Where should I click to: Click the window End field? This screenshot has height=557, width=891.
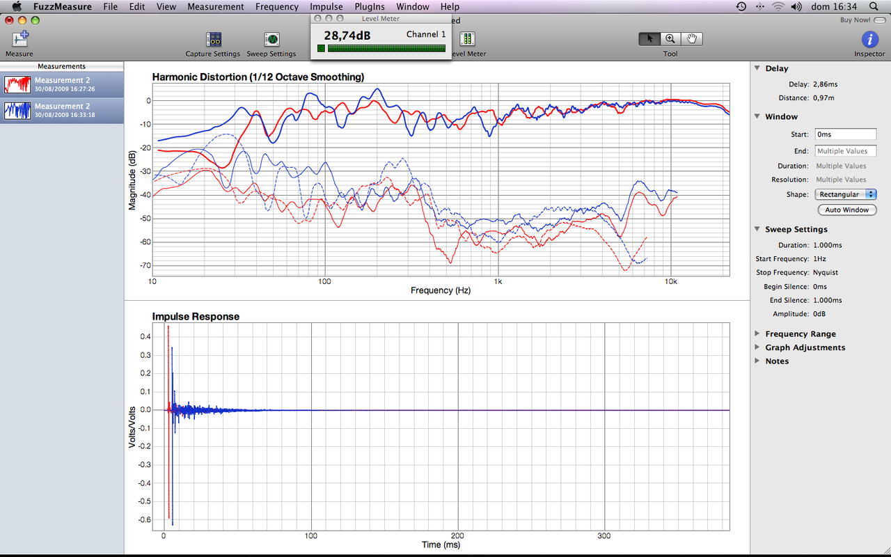point(846,151)
